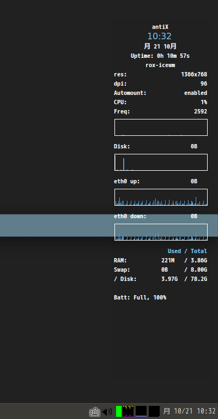Screen dimensions: 218x419
Task: Click the Swap 8.00G total value
Action: [199, 270]
